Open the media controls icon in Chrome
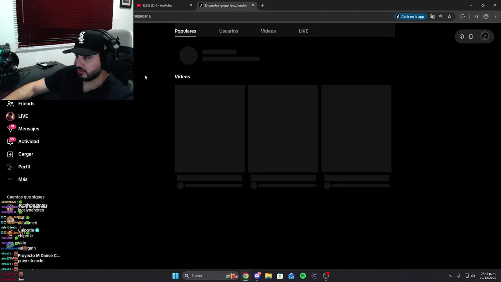This screenshot has width=501, height=282. tap(476, 16)
